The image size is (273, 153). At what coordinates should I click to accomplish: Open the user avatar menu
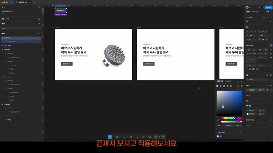pyautogui.click(x=247, y=8)
